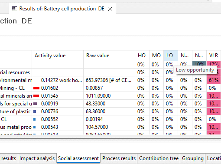Click purple contribution square beside 0.00919
Screen dimensions: 221x164
[35, 104]
